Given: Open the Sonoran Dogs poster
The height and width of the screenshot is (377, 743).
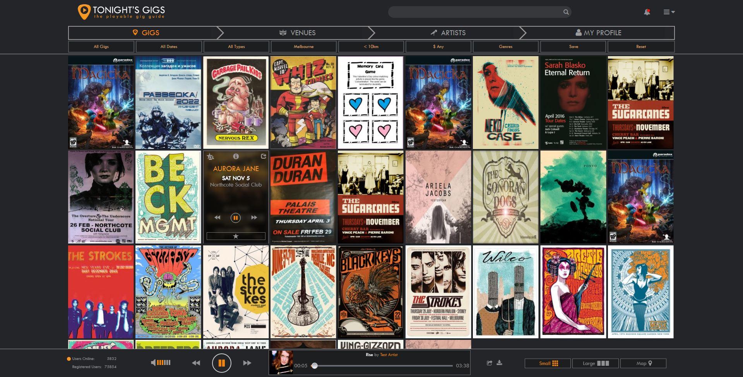Looking at the screenshot, I should coord(505,197).
